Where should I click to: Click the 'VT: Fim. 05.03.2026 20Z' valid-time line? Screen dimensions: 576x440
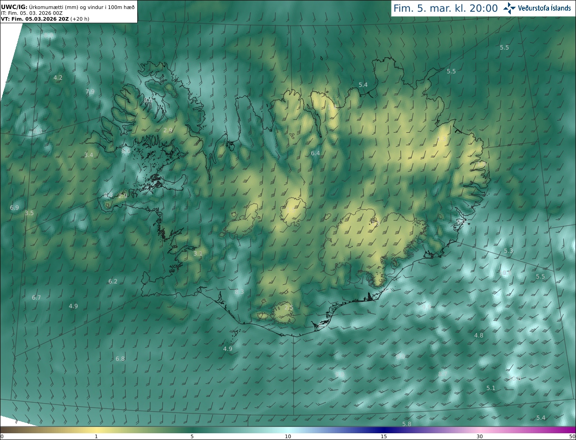[35, 19]
